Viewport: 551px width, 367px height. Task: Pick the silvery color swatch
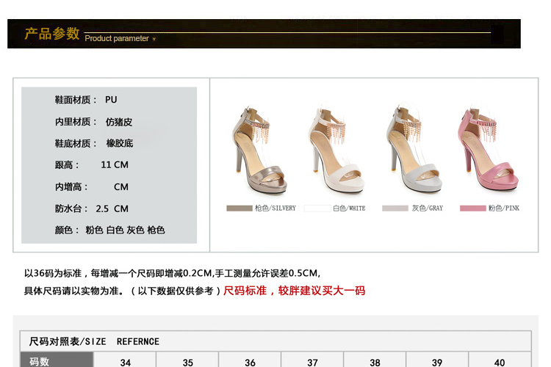point(239,208)
